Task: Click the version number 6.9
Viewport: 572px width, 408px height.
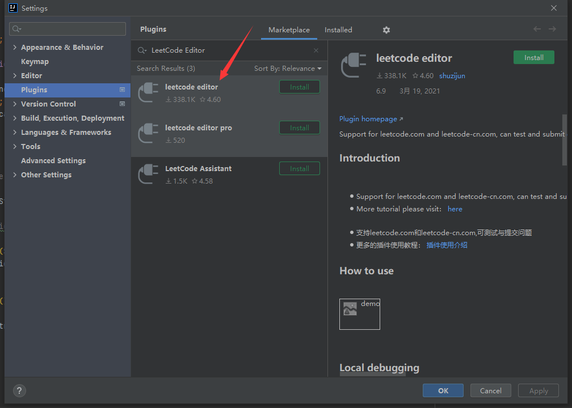Action: click(x=381, y=91)
